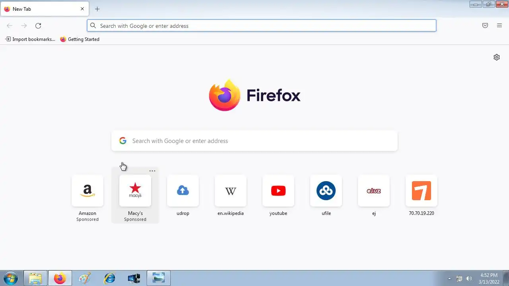The width and height of the screenshot is (509, 286).
Task: Open a new tab with the plus button
Action: click(97, 9)
